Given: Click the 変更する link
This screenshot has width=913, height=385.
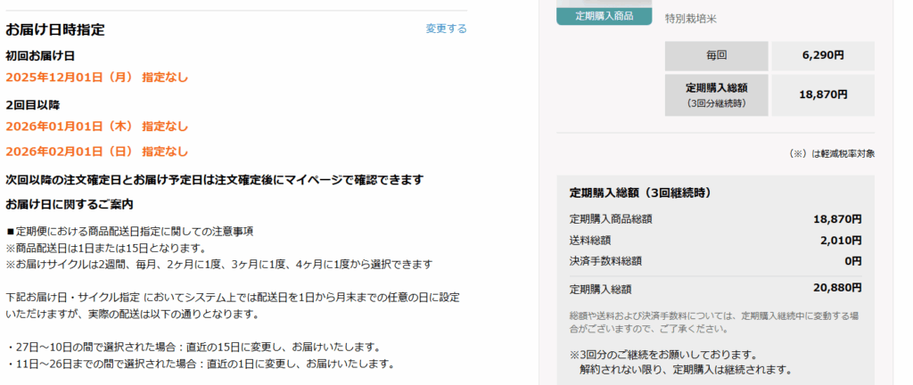Looking at the screenshot, I should [446, 29].
